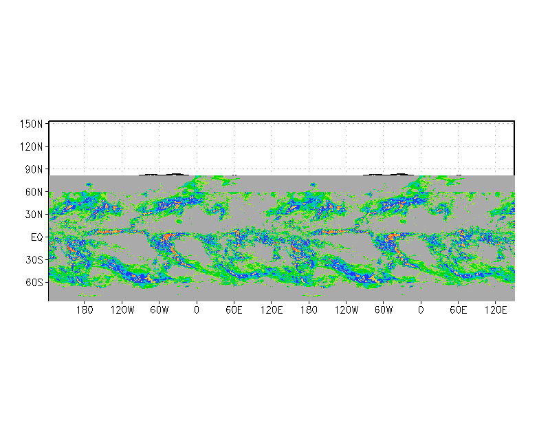This screenshot has width=539, height=421.
Task: Click the 90N latitude axis label
Action: pos(34,169)
